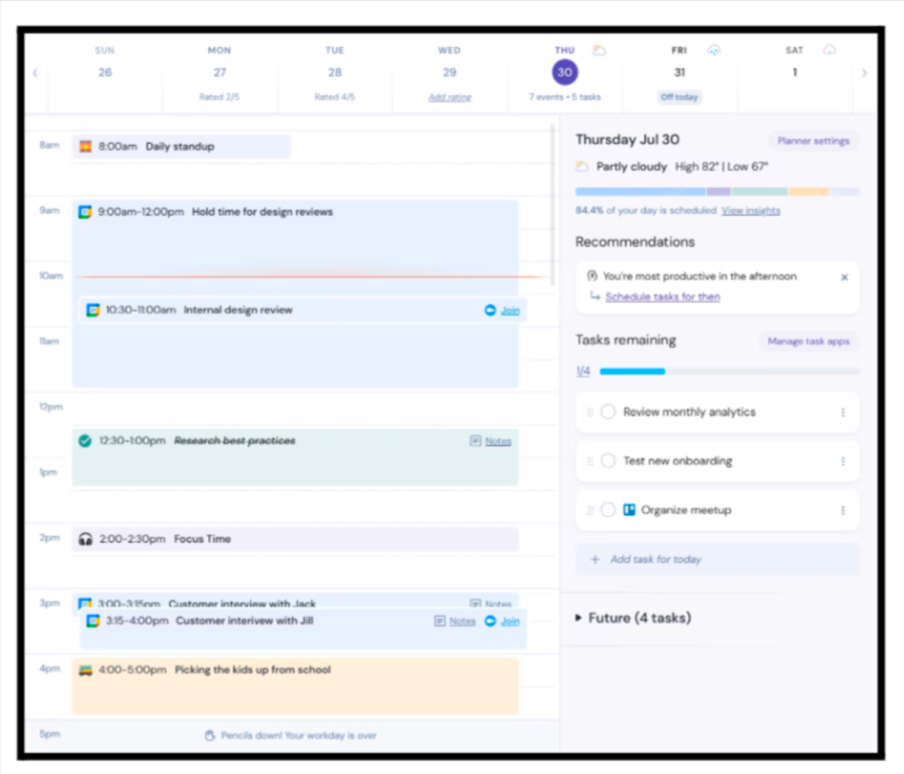904x774 pixels.
Task: Check off Review monthly analytics task
Action: (608, 412)
